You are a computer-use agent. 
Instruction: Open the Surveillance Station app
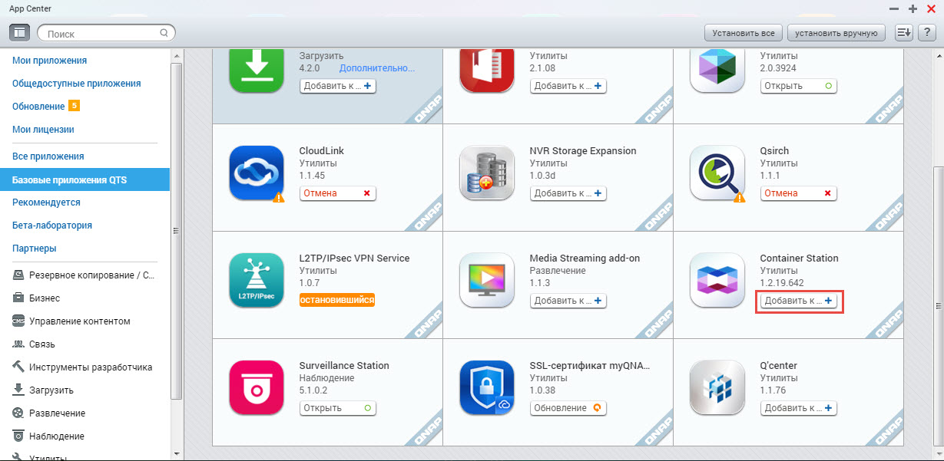pyautogui.click(x=338, y=408)
